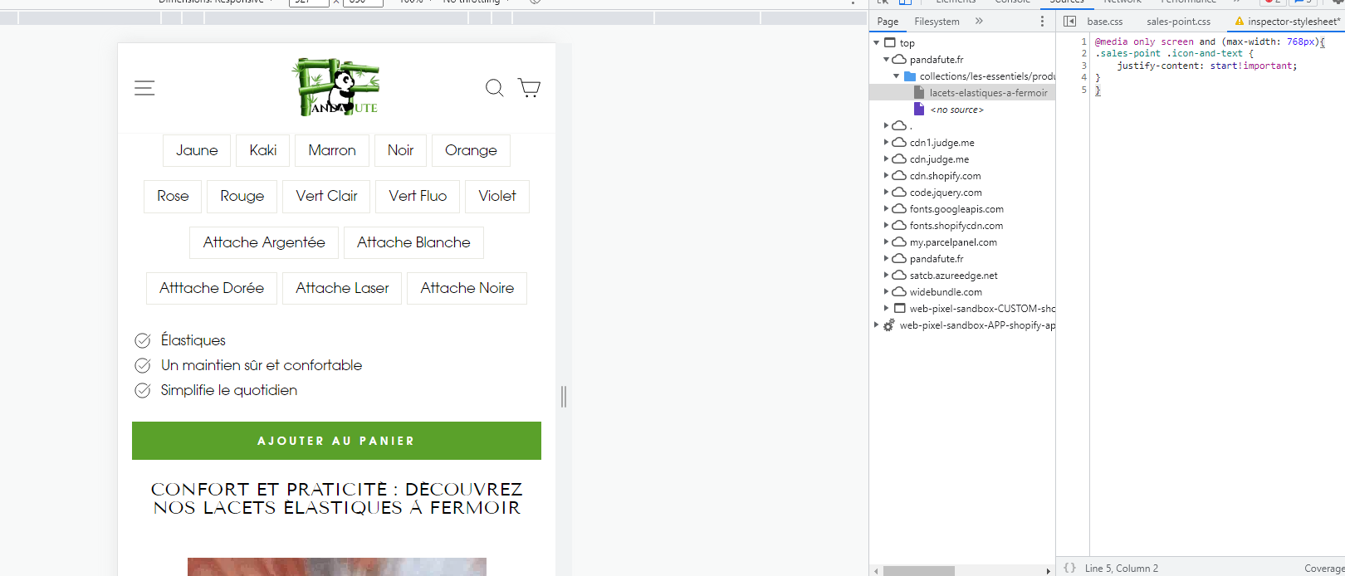Image resolution: width=1345 pixels, height=576 pixels.
Task: Select the Rouge color option
Action: pyautogui.click(x=242, y=196)
